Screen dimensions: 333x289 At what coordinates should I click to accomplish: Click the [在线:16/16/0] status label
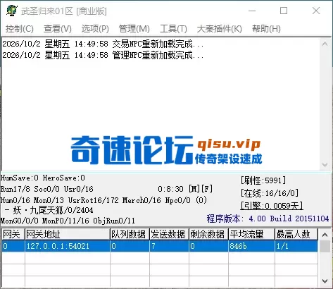click(x=270, y=193)
